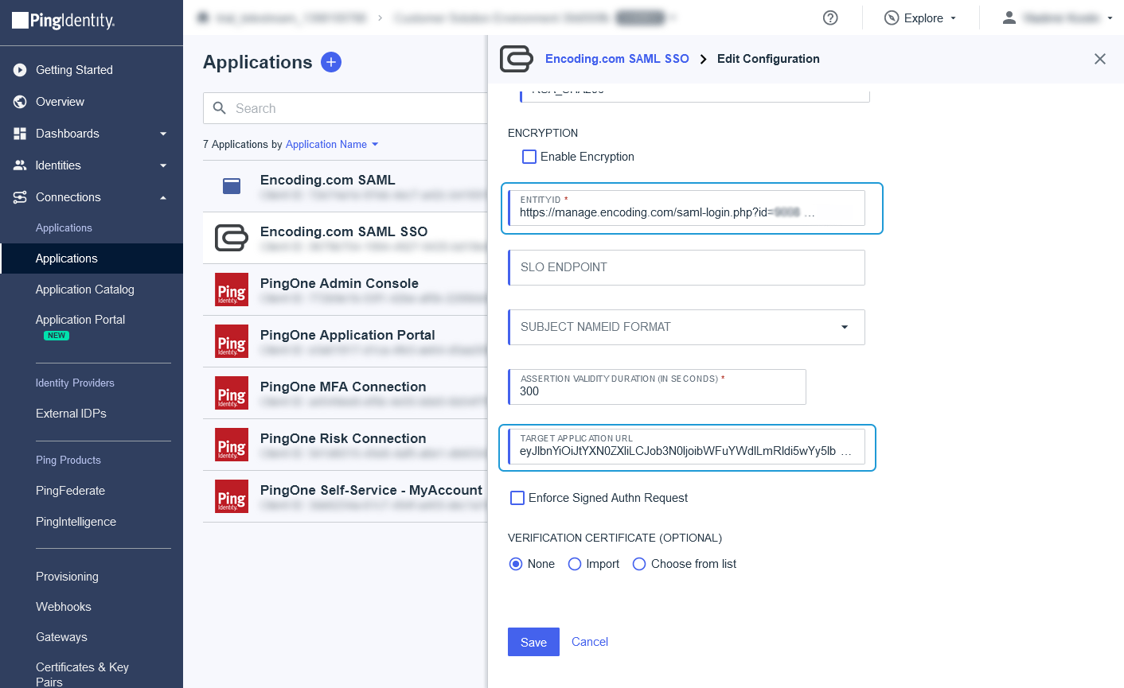Screen dimensions: 1124x688
Task: Click the SLO Endpoint input field
Action: (687, 267)
